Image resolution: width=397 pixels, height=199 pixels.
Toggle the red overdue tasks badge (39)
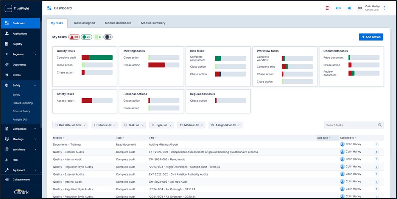point(74,37)
